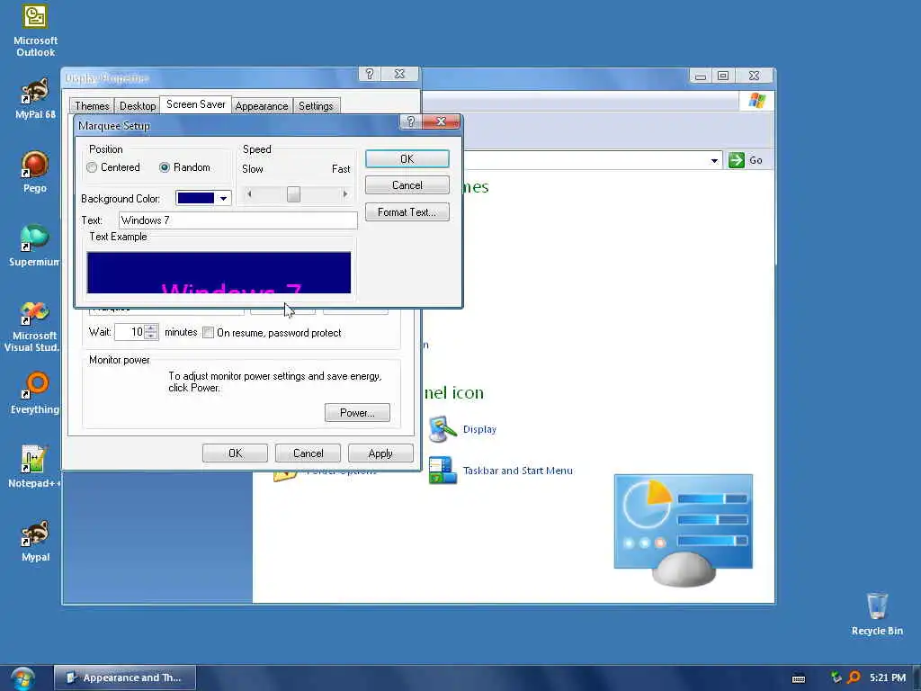Click Cancel in Display Properties
This screenshot has height=691, width=921.
pyautogui.click(x=308, y=453)
